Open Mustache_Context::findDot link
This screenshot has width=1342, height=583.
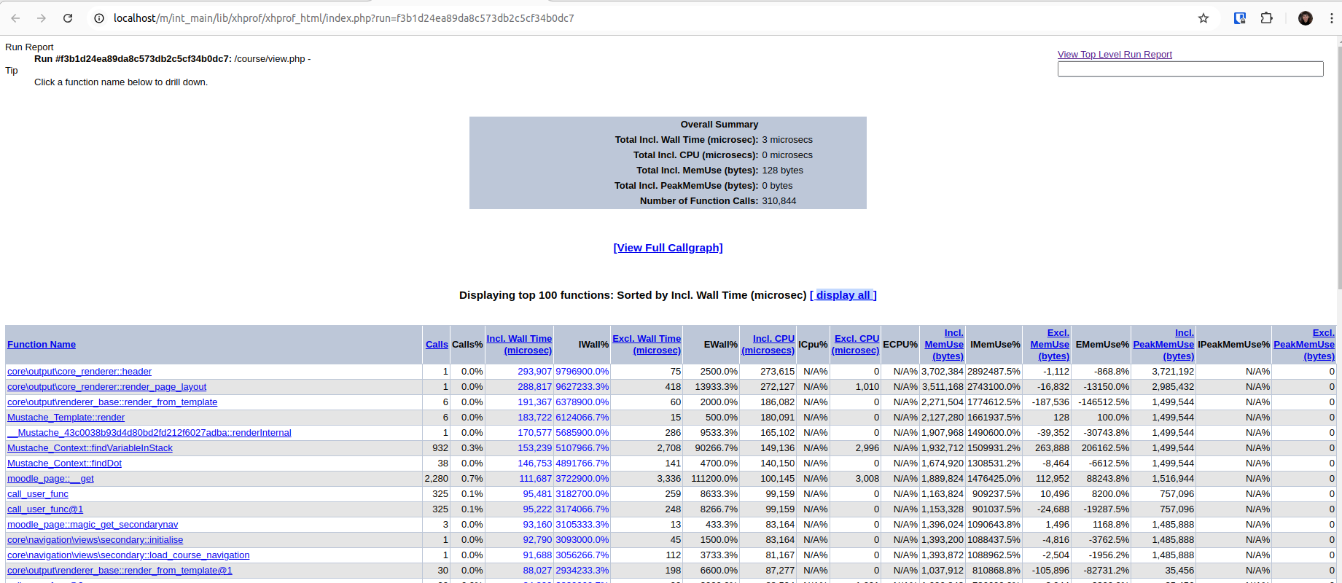click(x=64, y=463)
